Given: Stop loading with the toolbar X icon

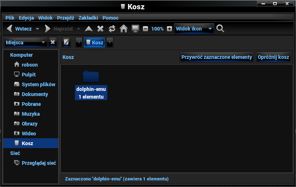Looking at the screenshot, I should click(100, 29).
